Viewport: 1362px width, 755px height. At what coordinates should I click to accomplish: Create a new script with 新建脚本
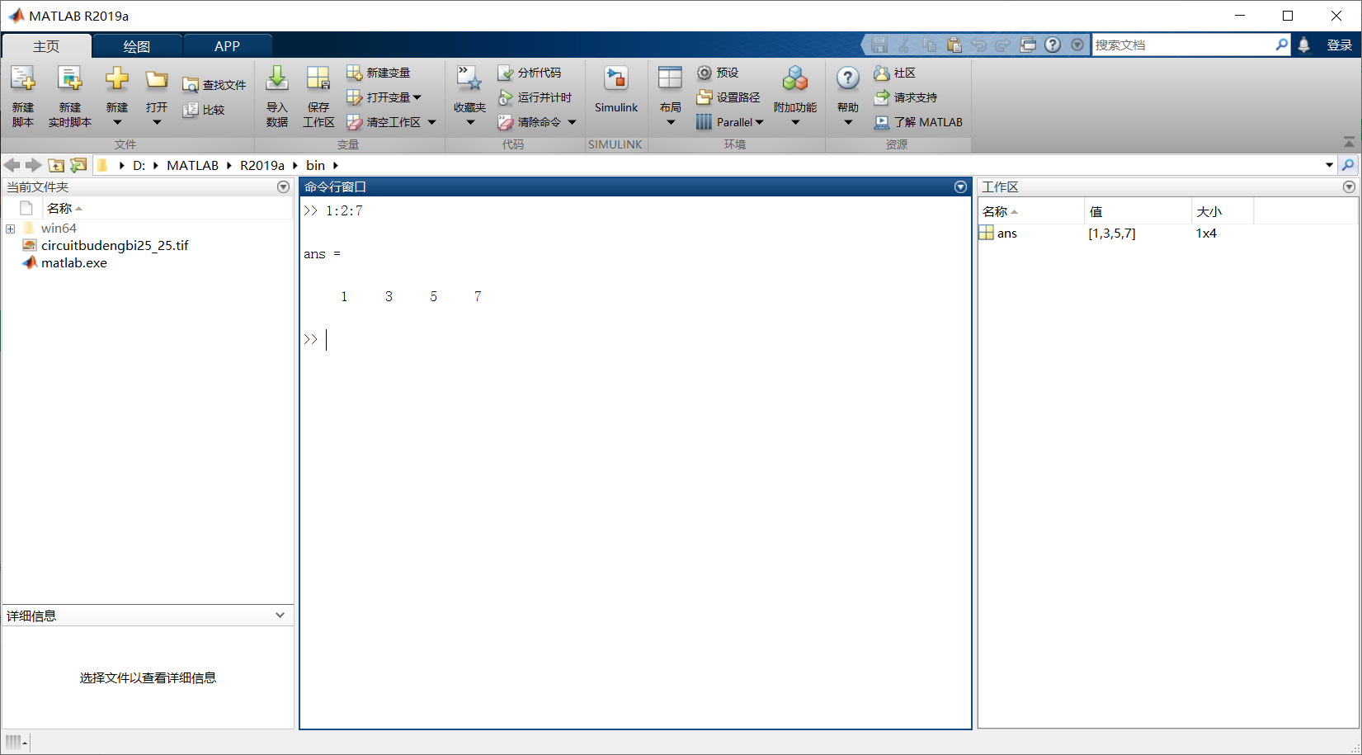pos(23,97)
